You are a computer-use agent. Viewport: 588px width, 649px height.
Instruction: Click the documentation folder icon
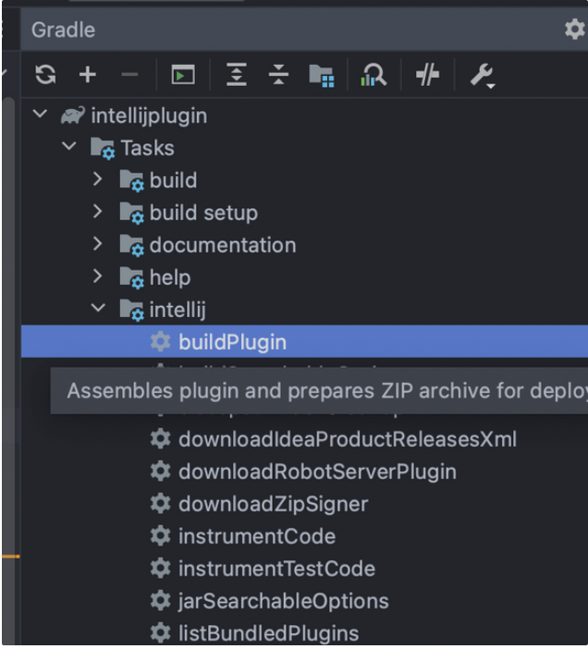pyautogui.click(x=131, y=245)
